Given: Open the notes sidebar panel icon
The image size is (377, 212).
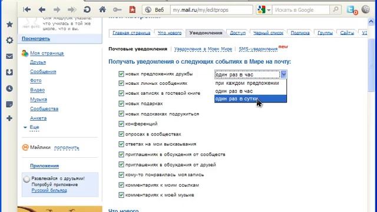Looking at the screenshot, I should pos(9,104).
